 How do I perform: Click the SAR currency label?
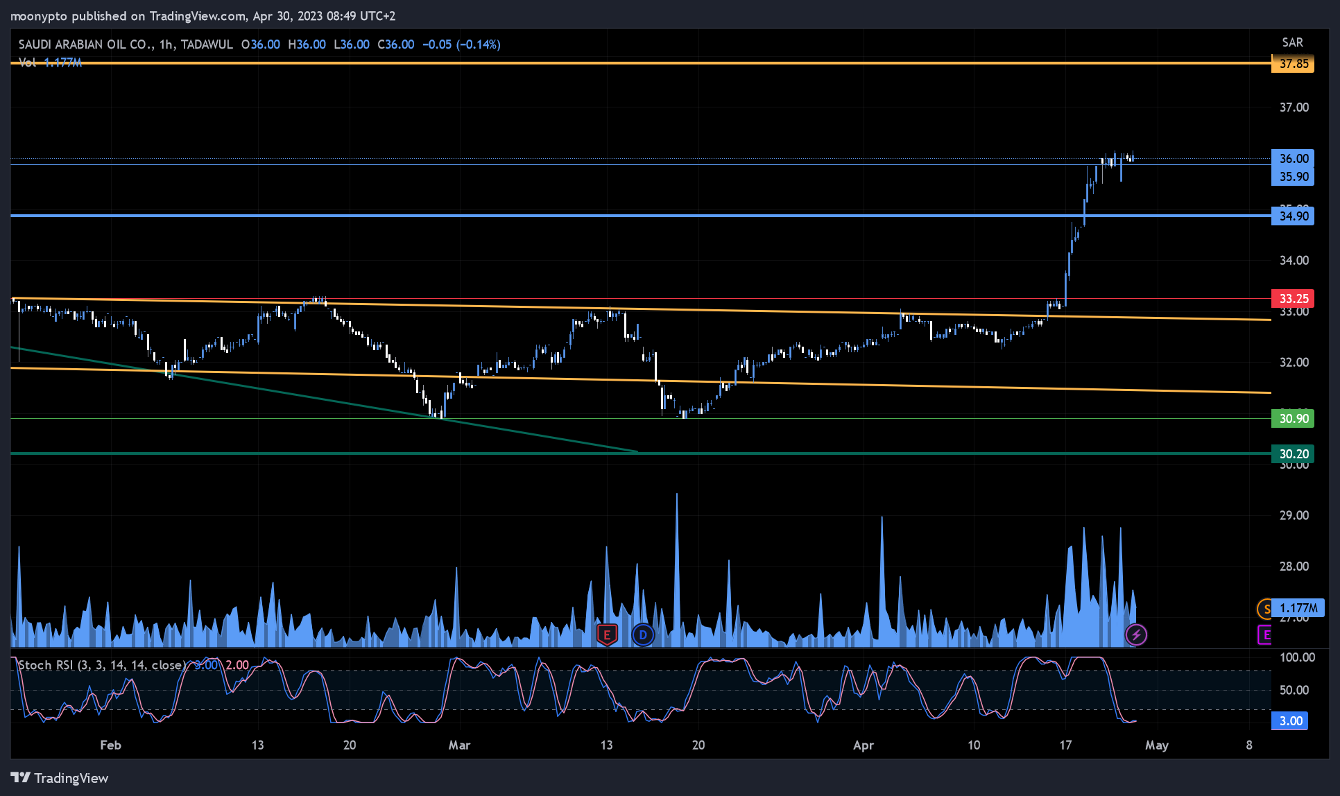click(x=1292, y=42)
